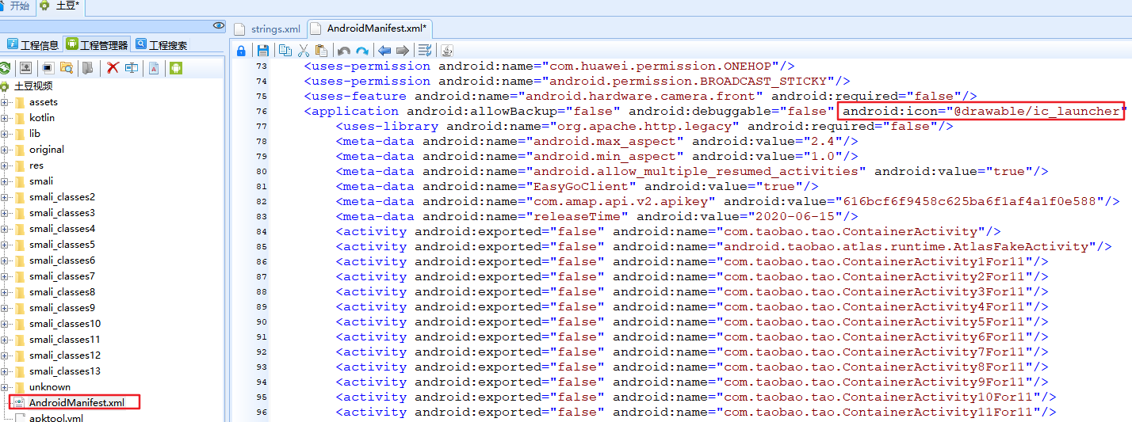Switch to the 工程管理器 tab
The width and height of the screenshot is (1132, 422).
98,45
